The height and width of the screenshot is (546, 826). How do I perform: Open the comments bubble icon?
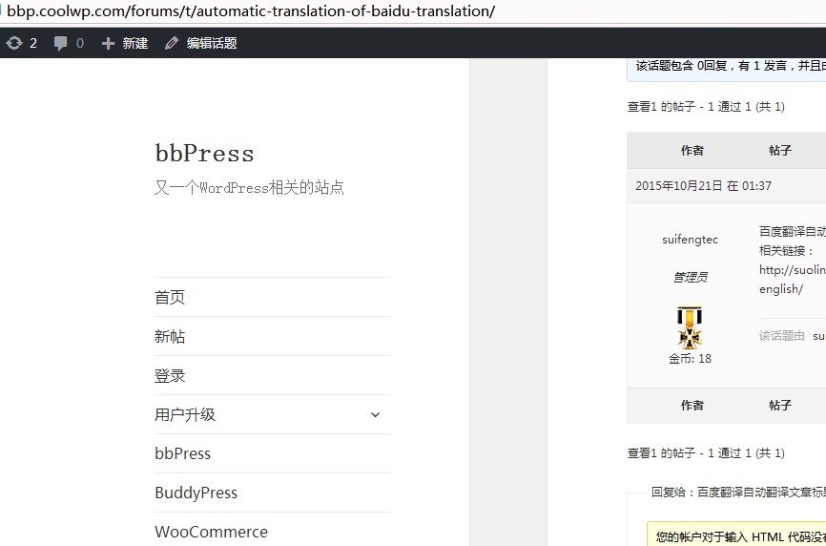coord(61,43)
